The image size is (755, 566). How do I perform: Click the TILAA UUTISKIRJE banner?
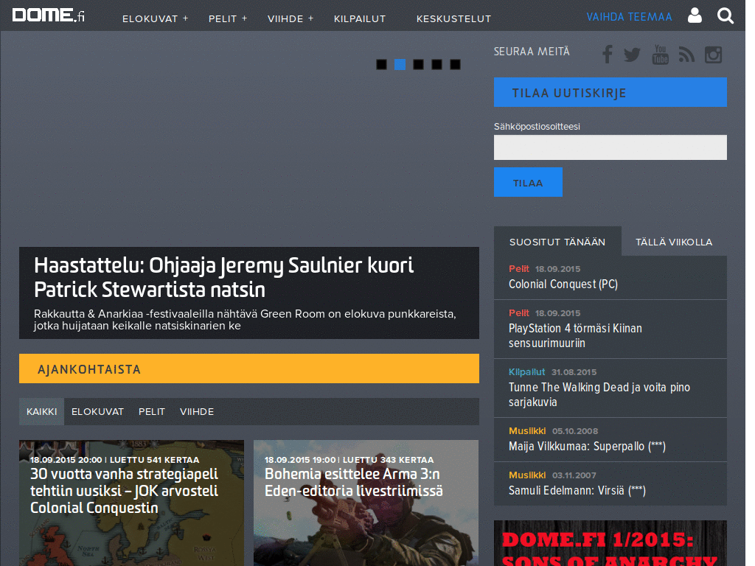610,92
